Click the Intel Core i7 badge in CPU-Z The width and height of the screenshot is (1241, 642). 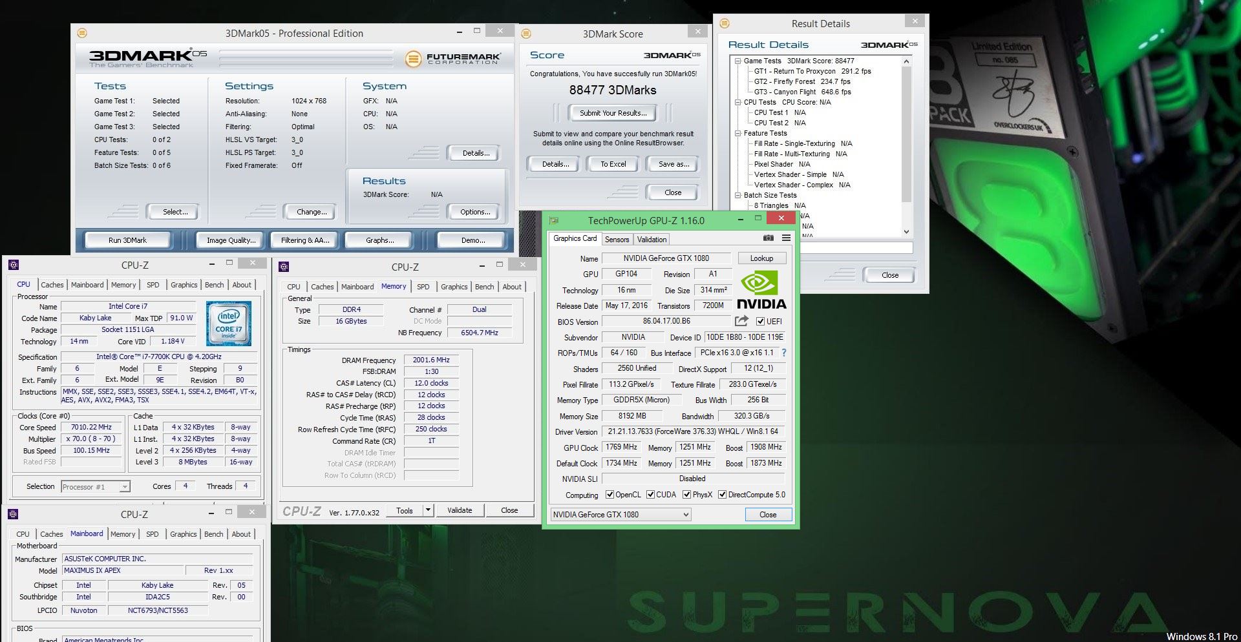pos(229,324)
